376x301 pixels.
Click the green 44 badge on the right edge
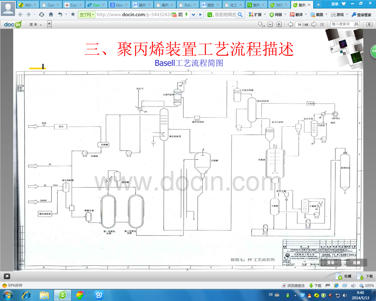click(373, 51)
